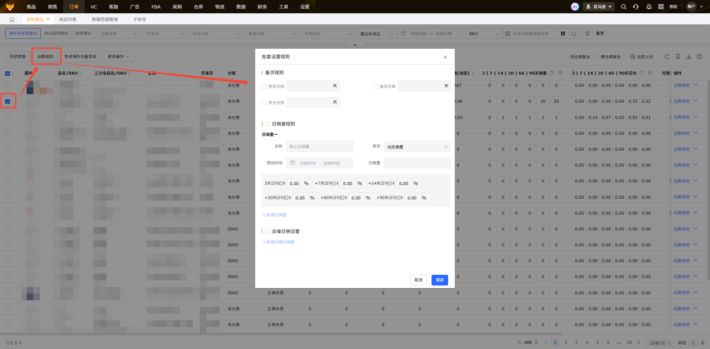Click the sort icon next to 品名/SKU

(x=81, y=73)
